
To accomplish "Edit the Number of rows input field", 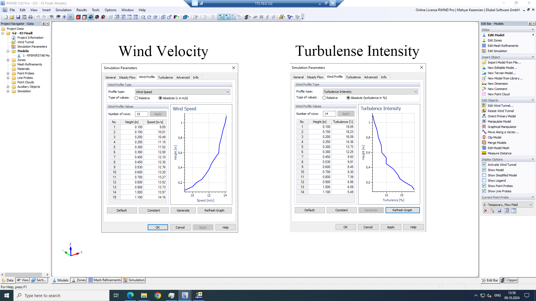I will pyautogui.click(x=141, y=113).
